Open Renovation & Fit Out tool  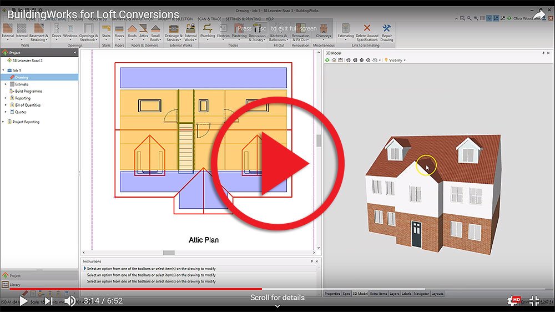[300, 32]
